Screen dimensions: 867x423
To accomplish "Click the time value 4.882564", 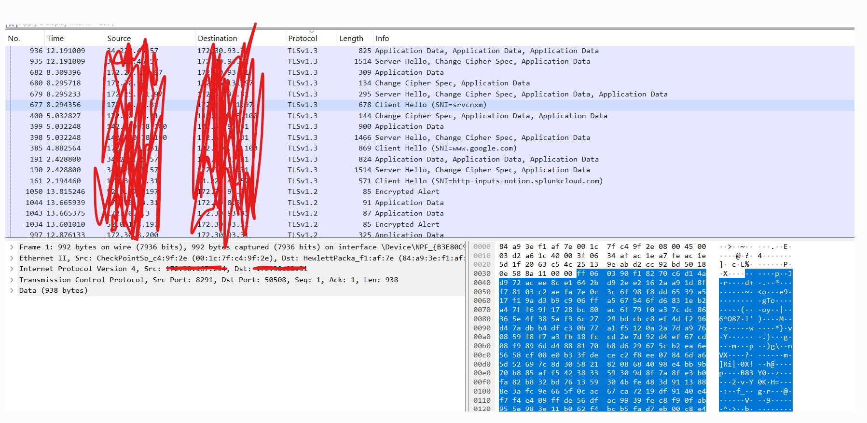I will 64,148.
